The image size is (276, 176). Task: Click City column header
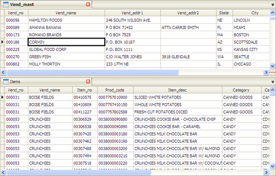251,13
